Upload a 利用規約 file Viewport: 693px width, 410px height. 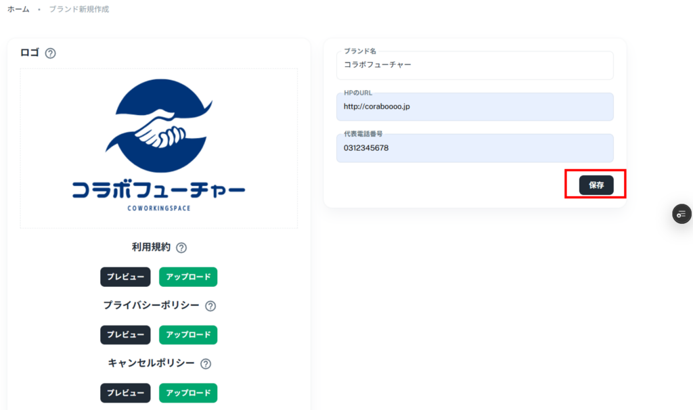point(188,277)
